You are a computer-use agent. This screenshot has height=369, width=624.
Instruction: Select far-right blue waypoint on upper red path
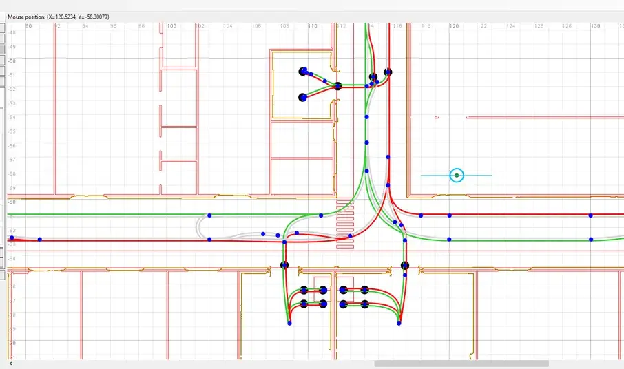591,215
